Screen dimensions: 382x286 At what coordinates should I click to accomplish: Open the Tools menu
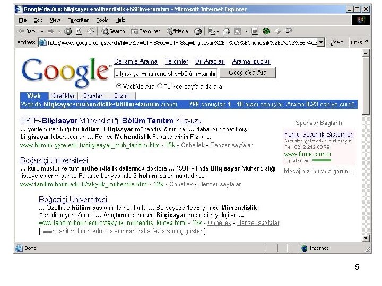(x=102, y=20)
